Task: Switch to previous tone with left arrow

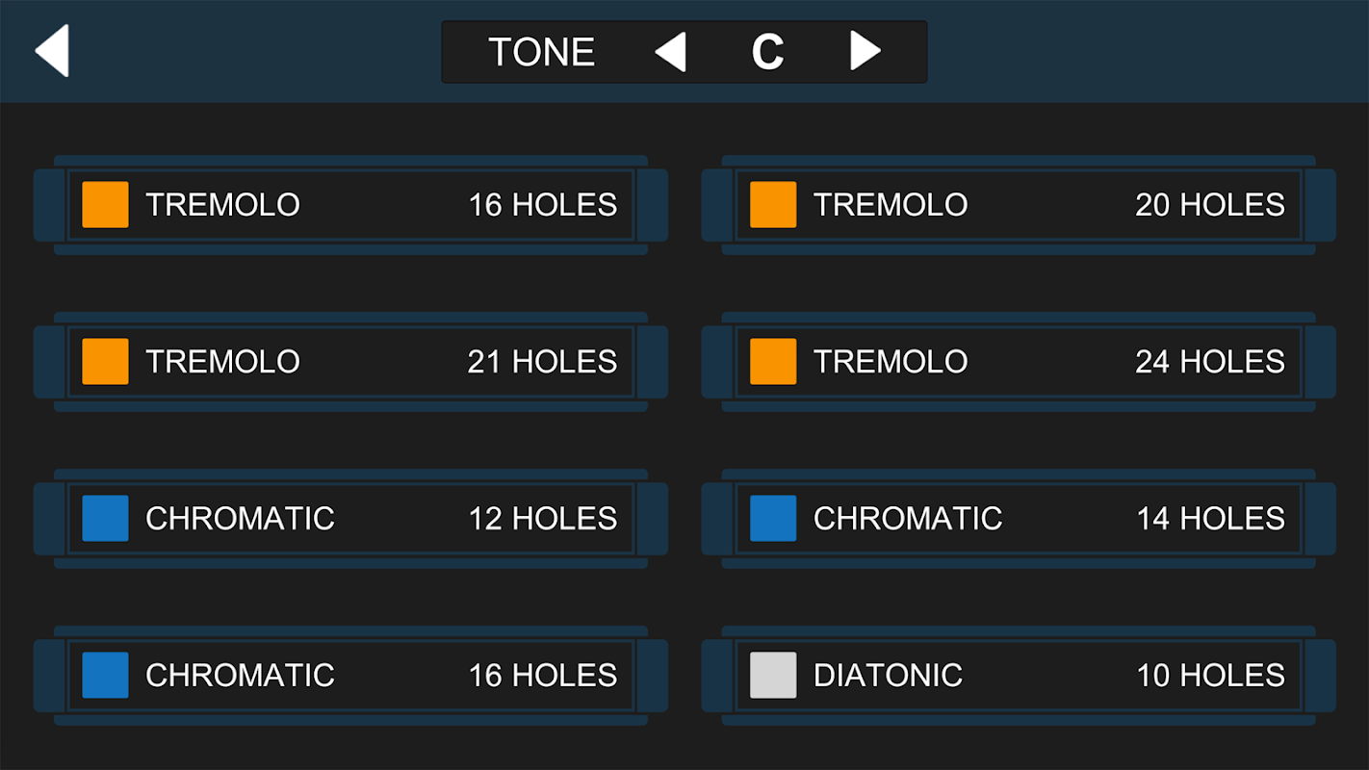Action: point(671,51)
